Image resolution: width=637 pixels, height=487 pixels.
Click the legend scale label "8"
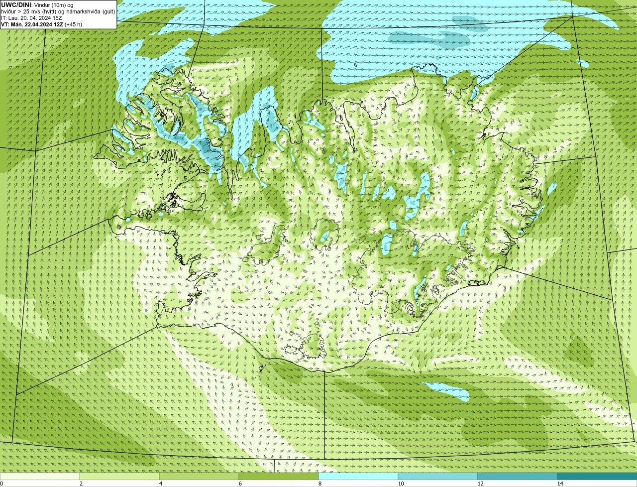point(319,484)
